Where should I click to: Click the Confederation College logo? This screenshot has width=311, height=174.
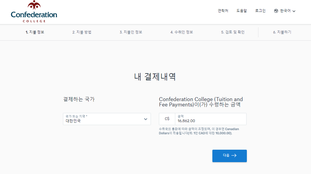tap(34, 11)
